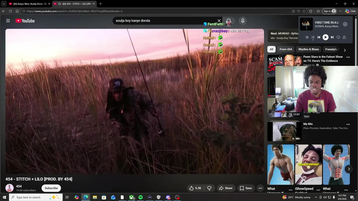Add track with plus icon in mini player
The width and height of the screenshot is (358, 201).
click(345, 24)
